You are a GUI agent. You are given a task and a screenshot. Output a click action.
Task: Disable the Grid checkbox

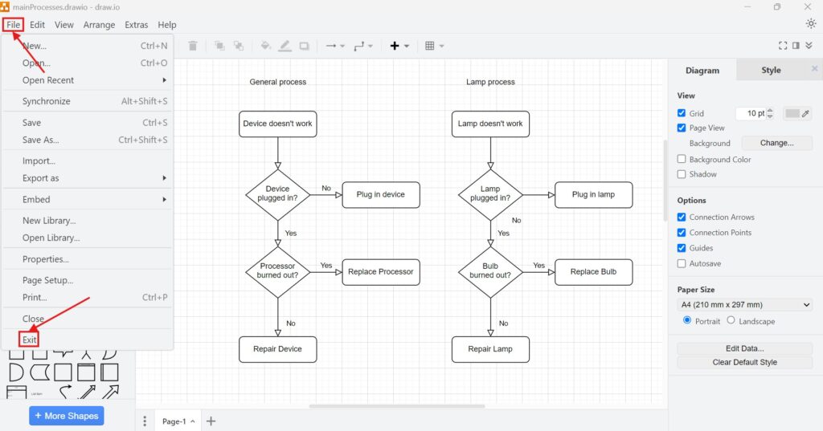click(682, 113)
